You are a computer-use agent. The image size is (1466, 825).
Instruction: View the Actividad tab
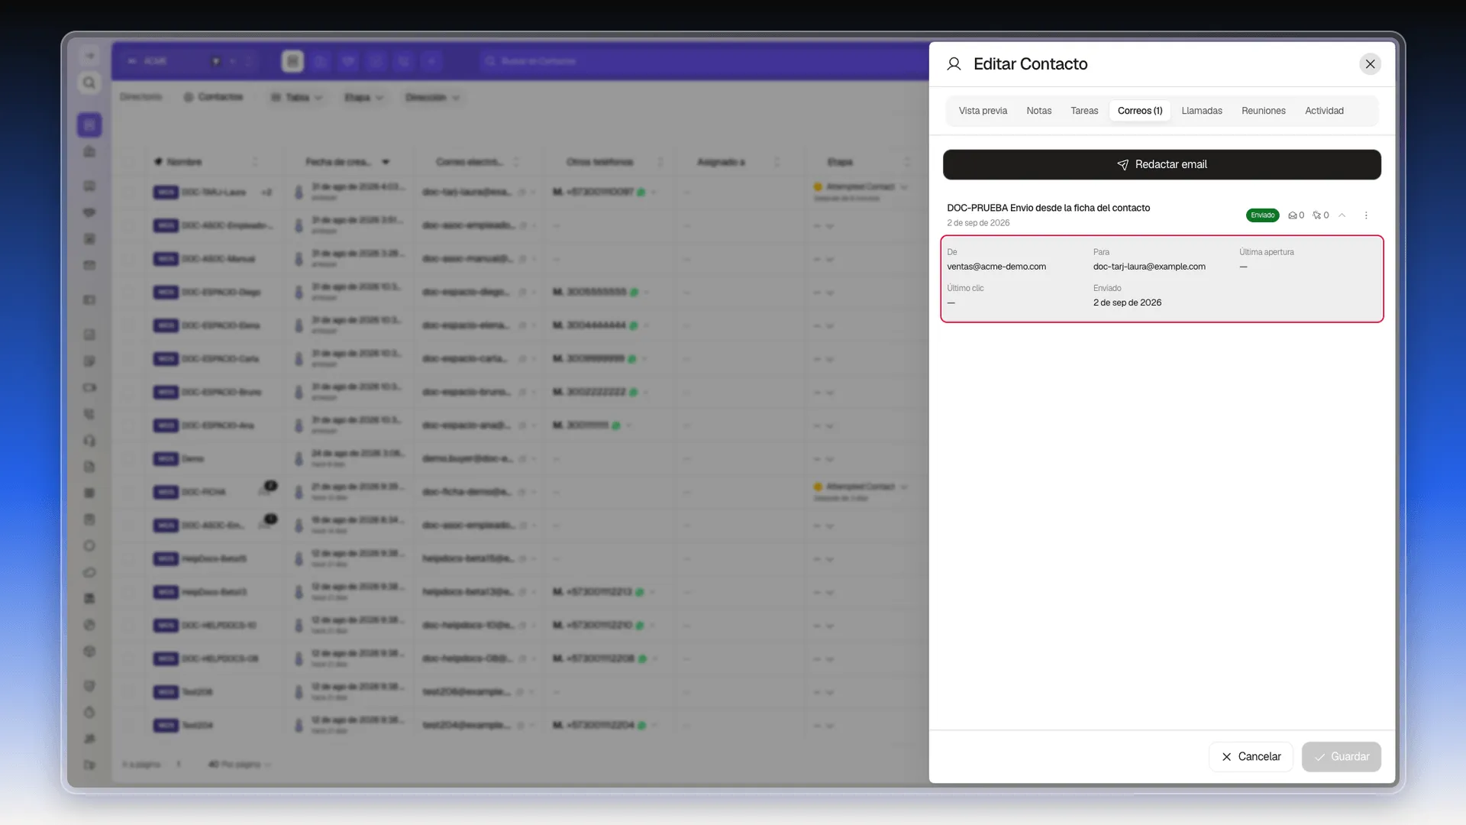click(x=1324, y=111)
